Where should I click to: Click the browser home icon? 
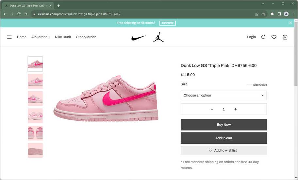click(26, 14)
